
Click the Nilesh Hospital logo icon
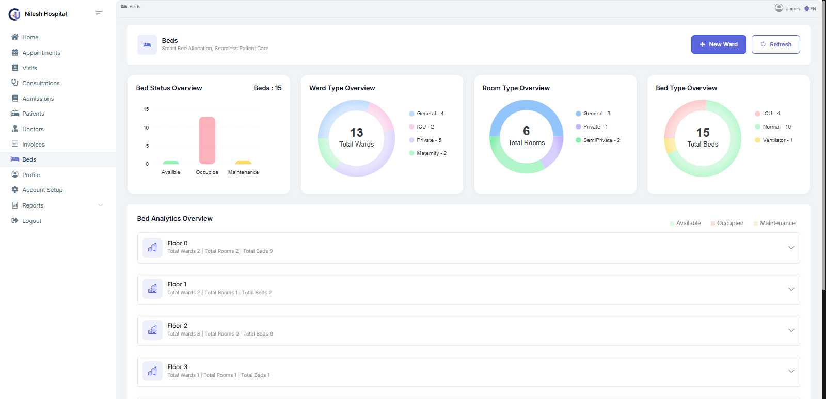point(14,14)
